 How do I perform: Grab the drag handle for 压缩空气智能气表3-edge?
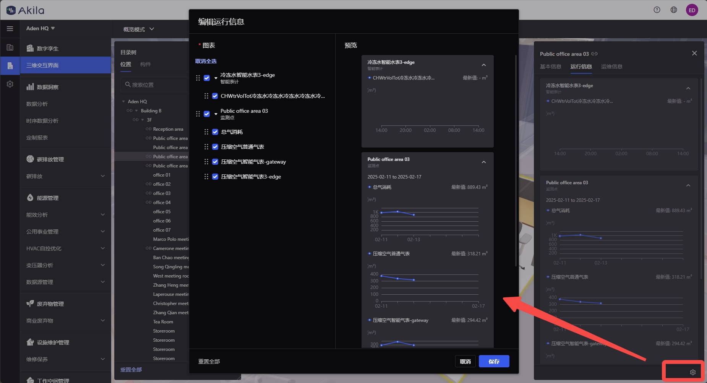(x=206, y=177)
